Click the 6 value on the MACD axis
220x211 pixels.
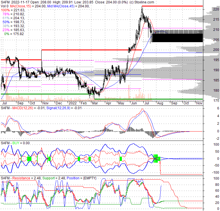click(x=218, y=108)
